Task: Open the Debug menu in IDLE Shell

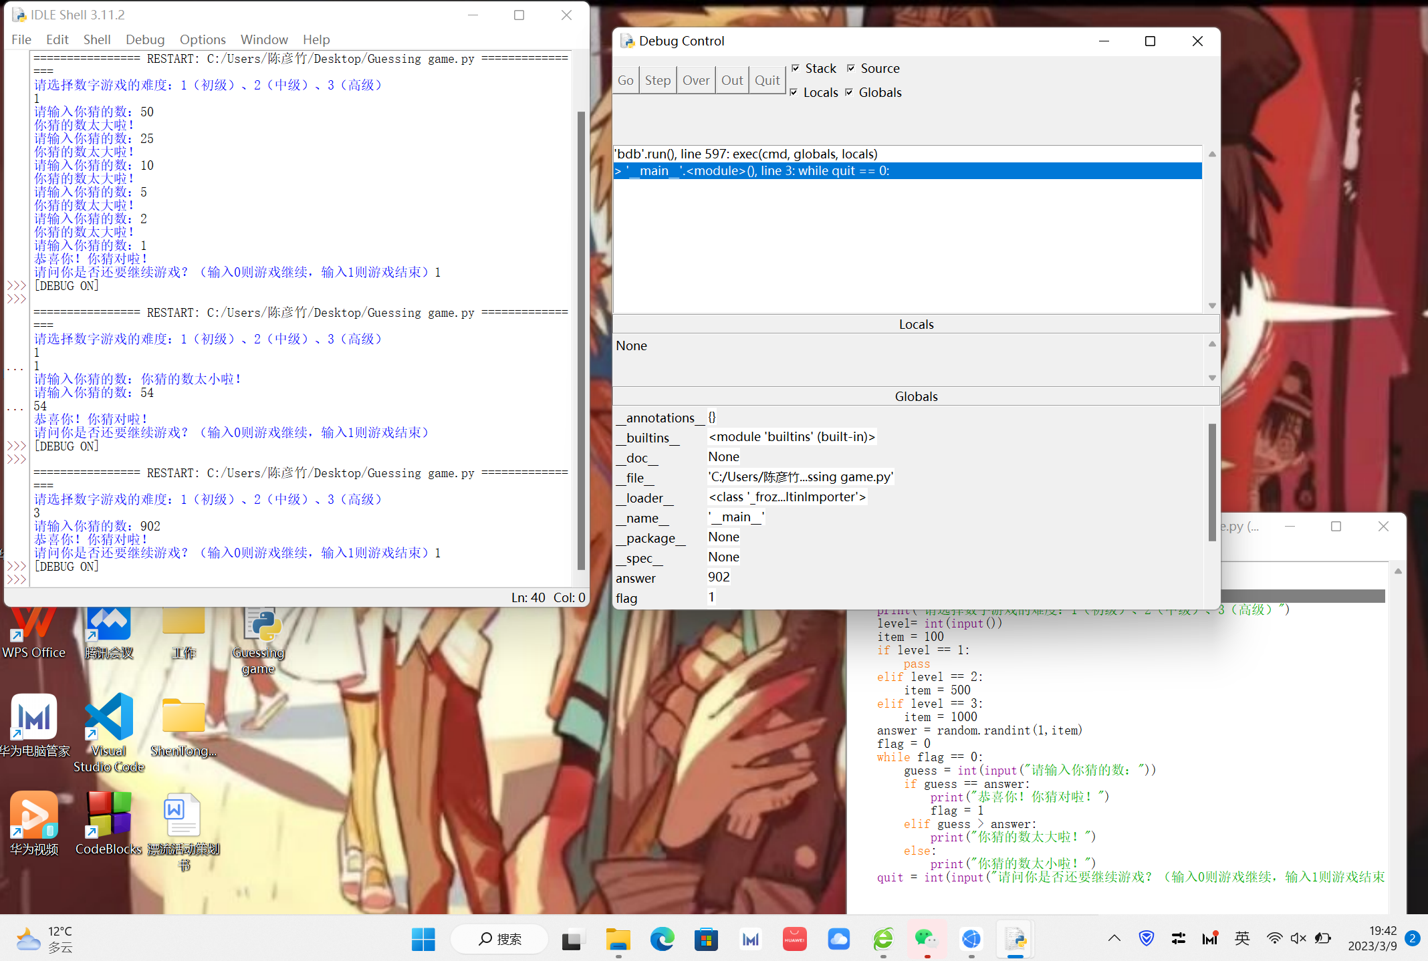Action: (144, 39)
